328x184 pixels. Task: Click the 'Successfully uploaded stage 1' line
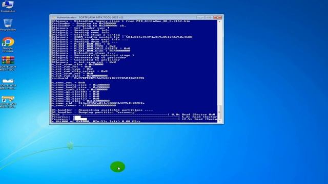click(x=93, y=55)
